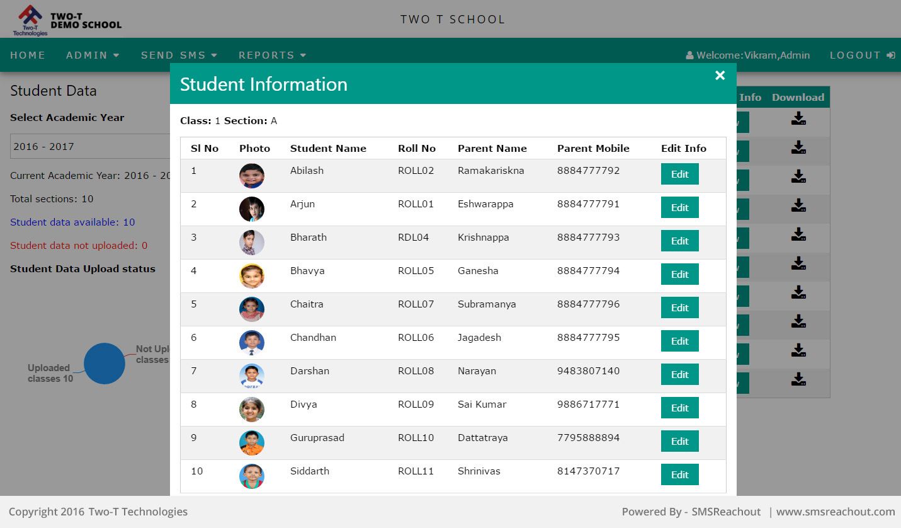Open Bharath's student photo

coord(252,243)
